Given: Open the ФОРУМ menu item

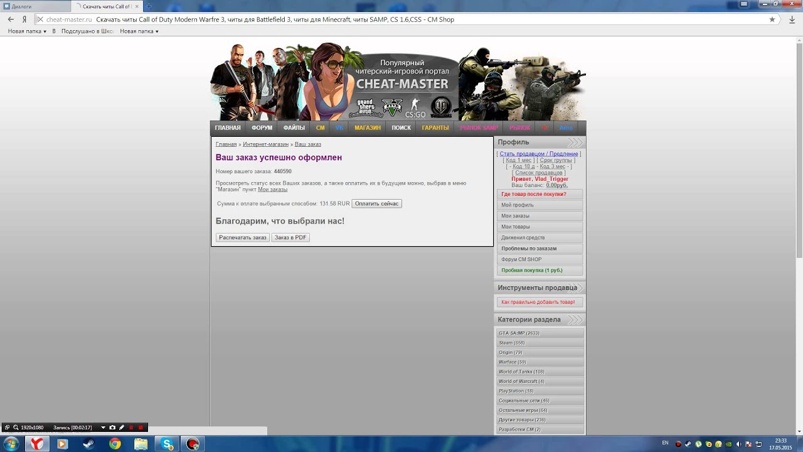Looking at the screenshot, I should click(262, 128).
